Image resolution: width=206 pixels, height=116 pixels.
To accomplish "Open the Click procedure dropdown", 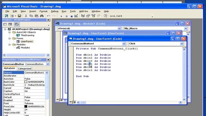I will click(182, 44).
